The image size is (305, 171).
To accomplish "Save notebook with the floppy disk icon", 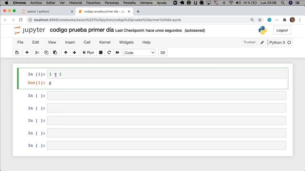I will point(17,53).
